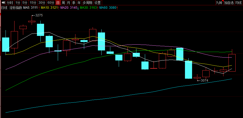This screenshot has height=118, width=243.
Task: Click the 淀粉指数 index name
Action: (16, 8)
